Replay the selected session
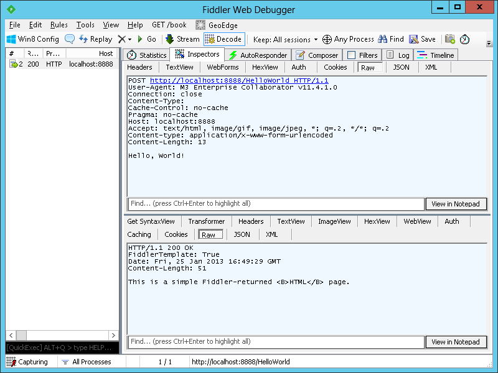This screenshot has width=498, height=373. coord(96,39)
